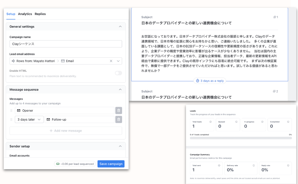The width and height of the screenshot is (298, 184).
Task: Collapse the General settings section
Action: (120, 27)
